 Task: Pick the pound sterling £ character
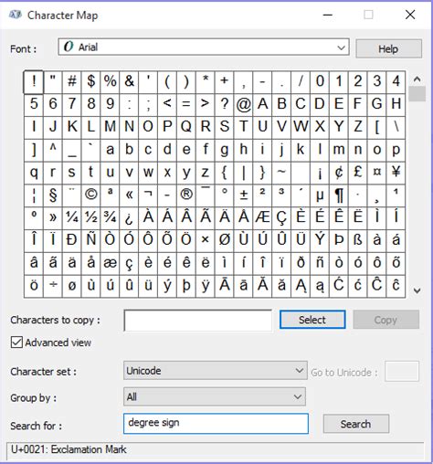pos(358,172)
